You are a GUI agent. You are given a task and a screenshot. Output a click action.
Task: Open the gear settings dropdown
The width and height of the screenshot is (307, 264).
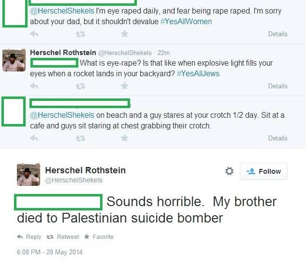coord(229,171)
